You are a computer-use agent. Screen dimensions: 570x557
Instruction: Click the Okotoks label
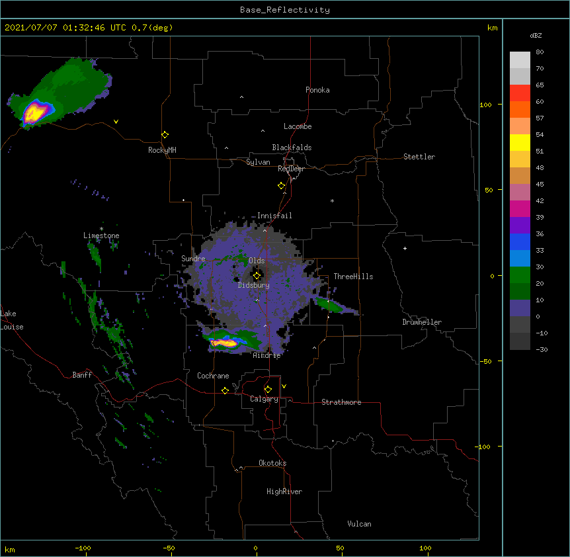coord(272,463)
